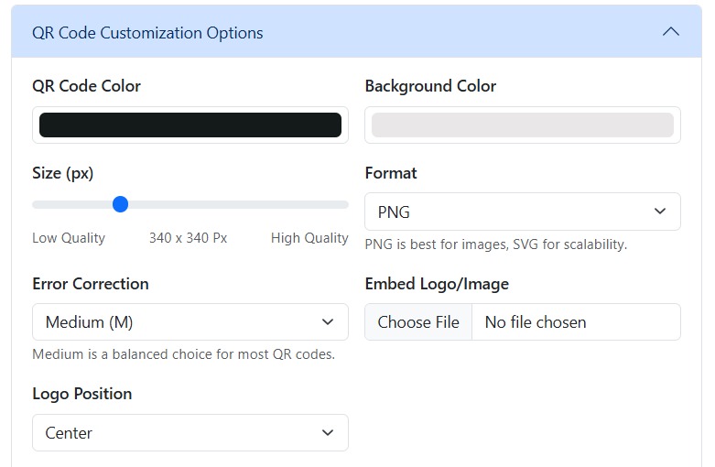
Task: Click the PNG and SVG format hint
Action: tap(496, 244)
